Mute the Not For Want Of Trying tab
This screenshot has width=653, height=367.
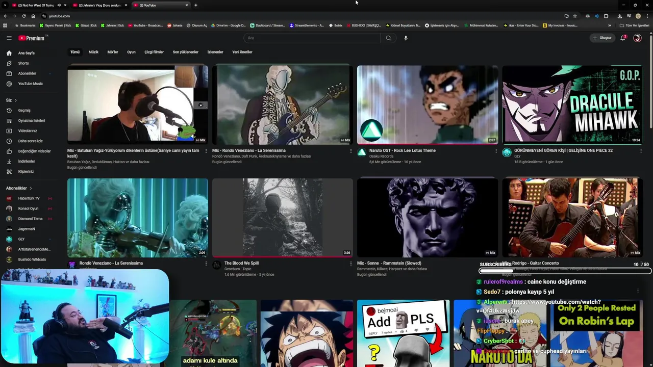pos(59,5)
